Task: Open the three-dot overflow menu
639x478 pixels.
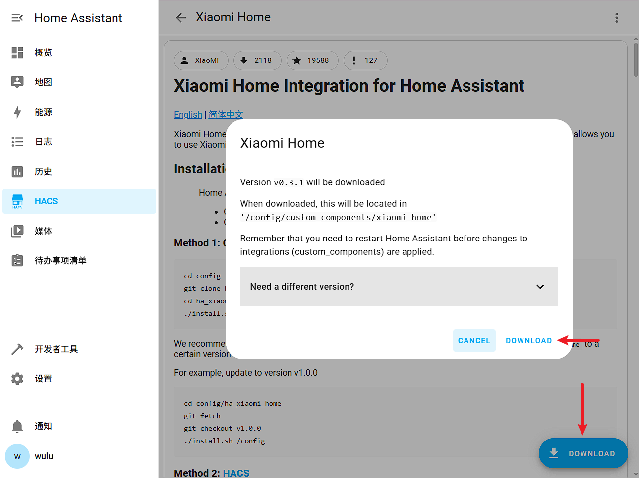Action: click(x=617, y=18)
